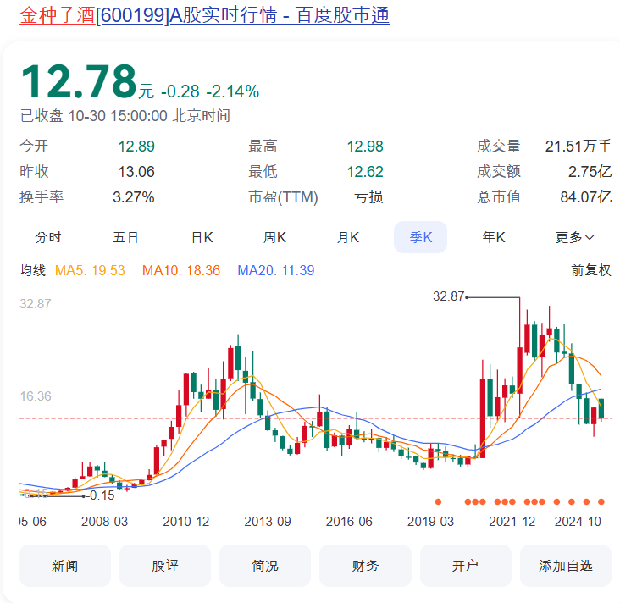Click the 32.87 high price annotation on chart
Viewport: 620px width, 603px height.
[x=448, y=296]
